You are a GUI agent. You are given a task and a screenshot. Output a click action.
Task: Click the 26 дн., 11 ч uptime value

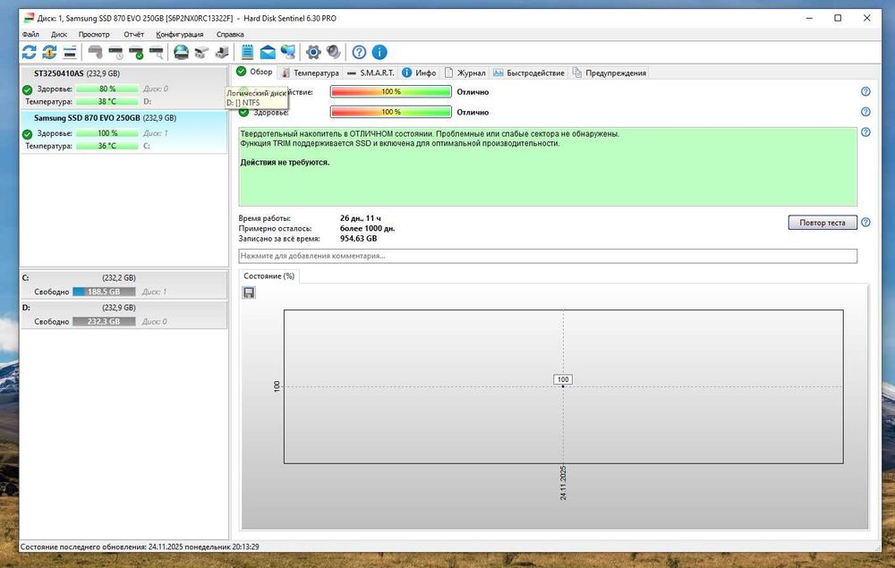coord(360,218)
